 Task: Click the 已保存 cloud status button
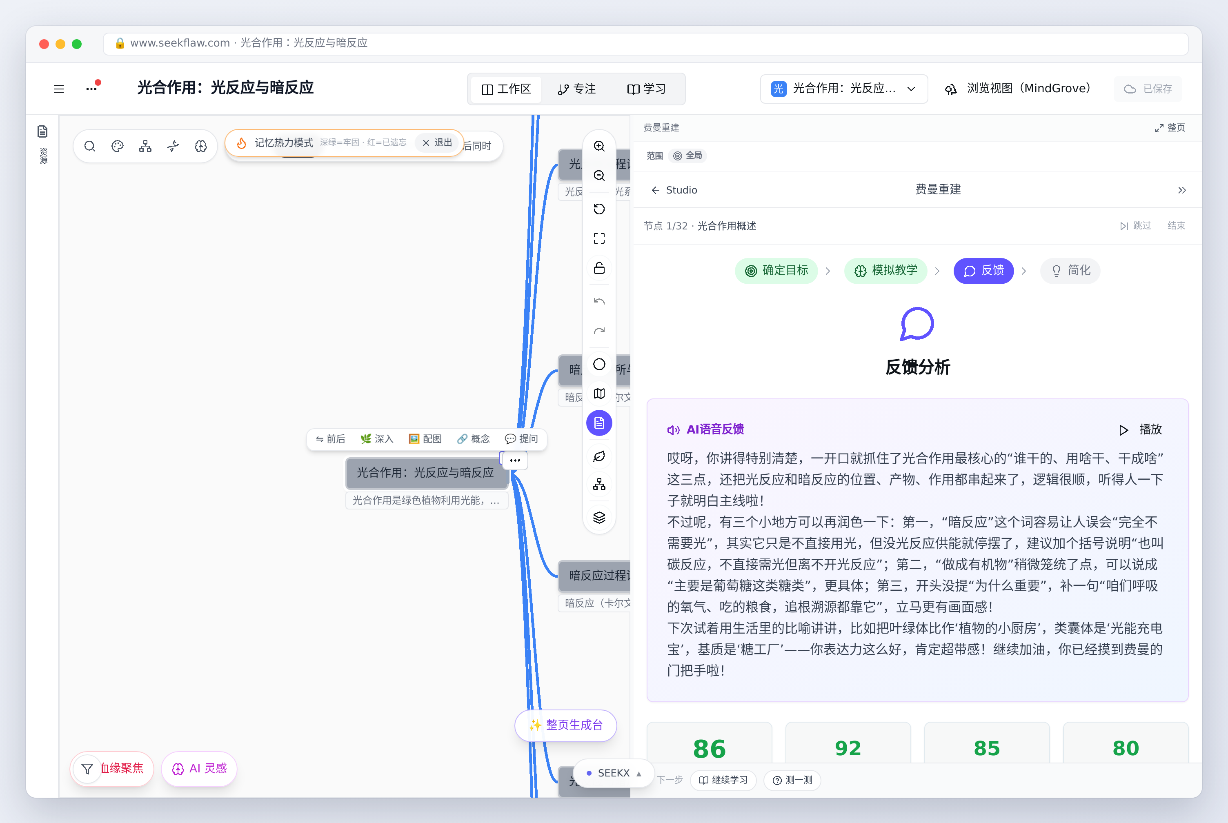click(x=1148, y=89)
